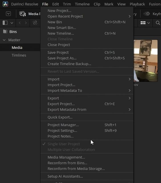Image resolution: width=161 pixels, height=183 pixels.
Task: Select the .mov clip thumbnail
Action: [146, 61]
